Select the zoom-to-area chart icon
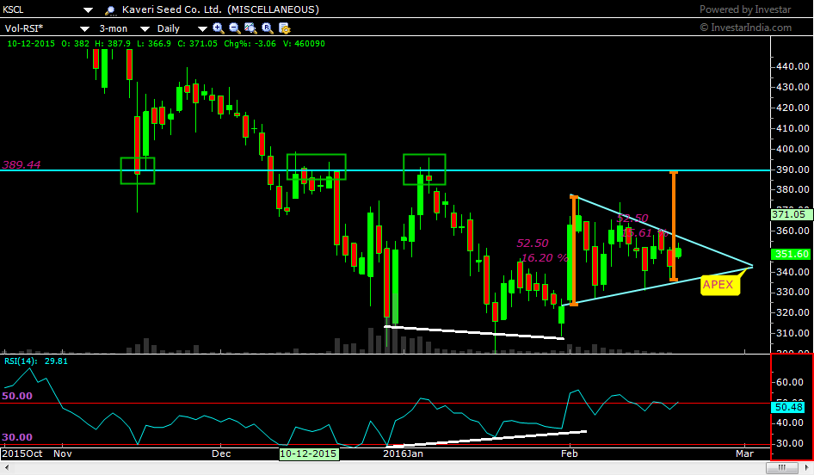Image resolution: width=814 pixels, height=475 pixels. coord(250,28)
